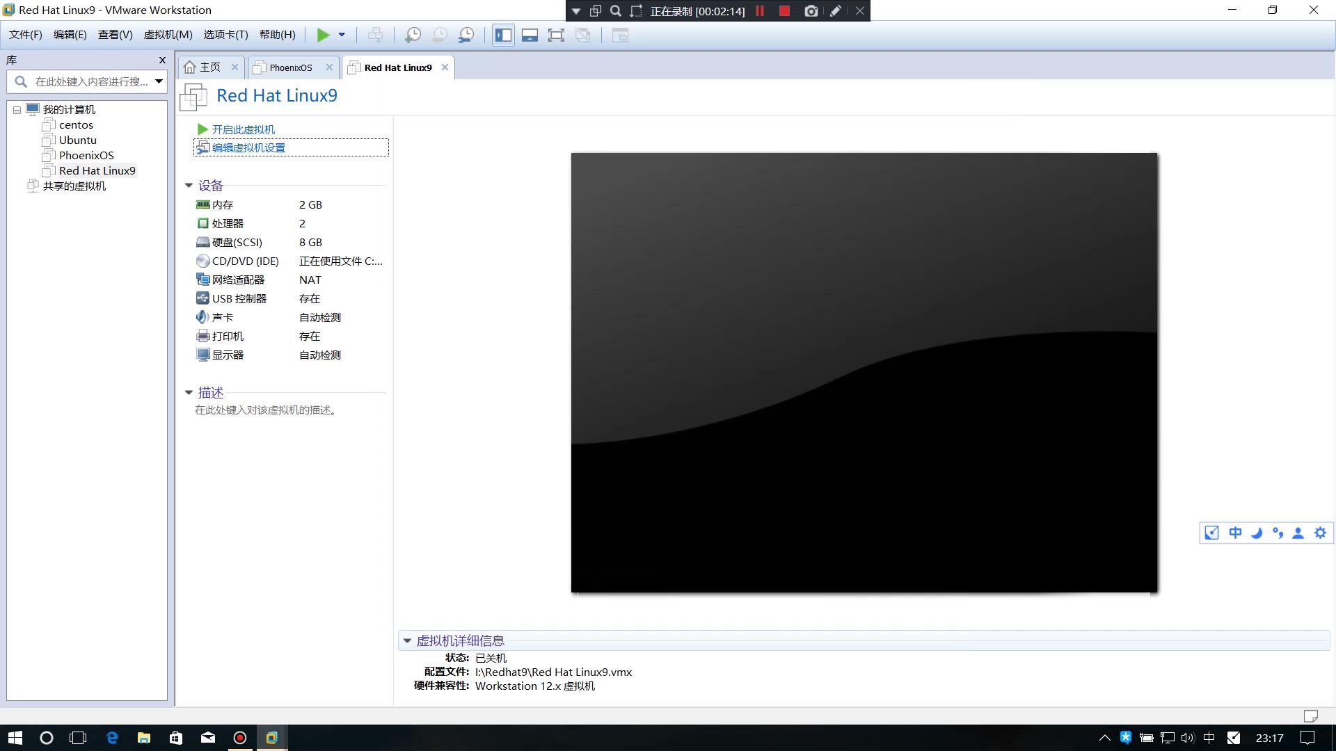Toggle the library sidebar view icon
Viewport: 1336px width, 751px height.
[503, 35]
